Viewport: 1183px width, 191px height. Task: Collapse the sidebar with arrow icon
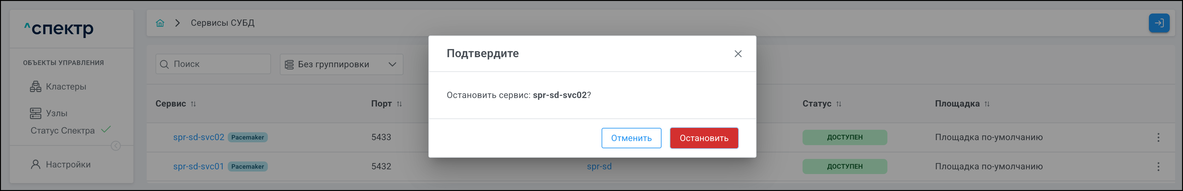(116, 146)
